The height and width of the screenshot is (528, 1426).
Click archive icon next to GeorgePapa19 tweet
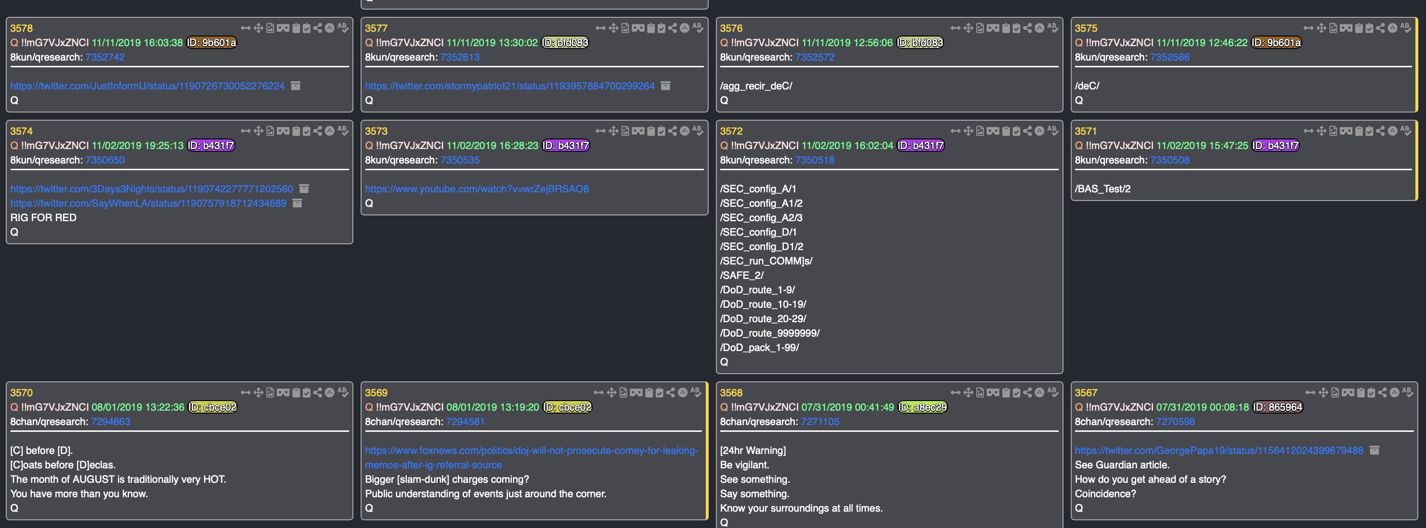click(1374, 450)
